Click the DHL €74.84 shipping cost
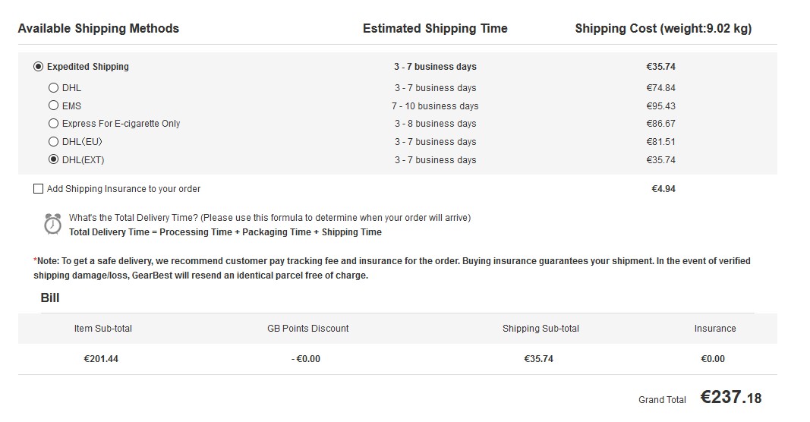Image resolution: width=810 pixels, height=422 pixels. coord(660,88)
